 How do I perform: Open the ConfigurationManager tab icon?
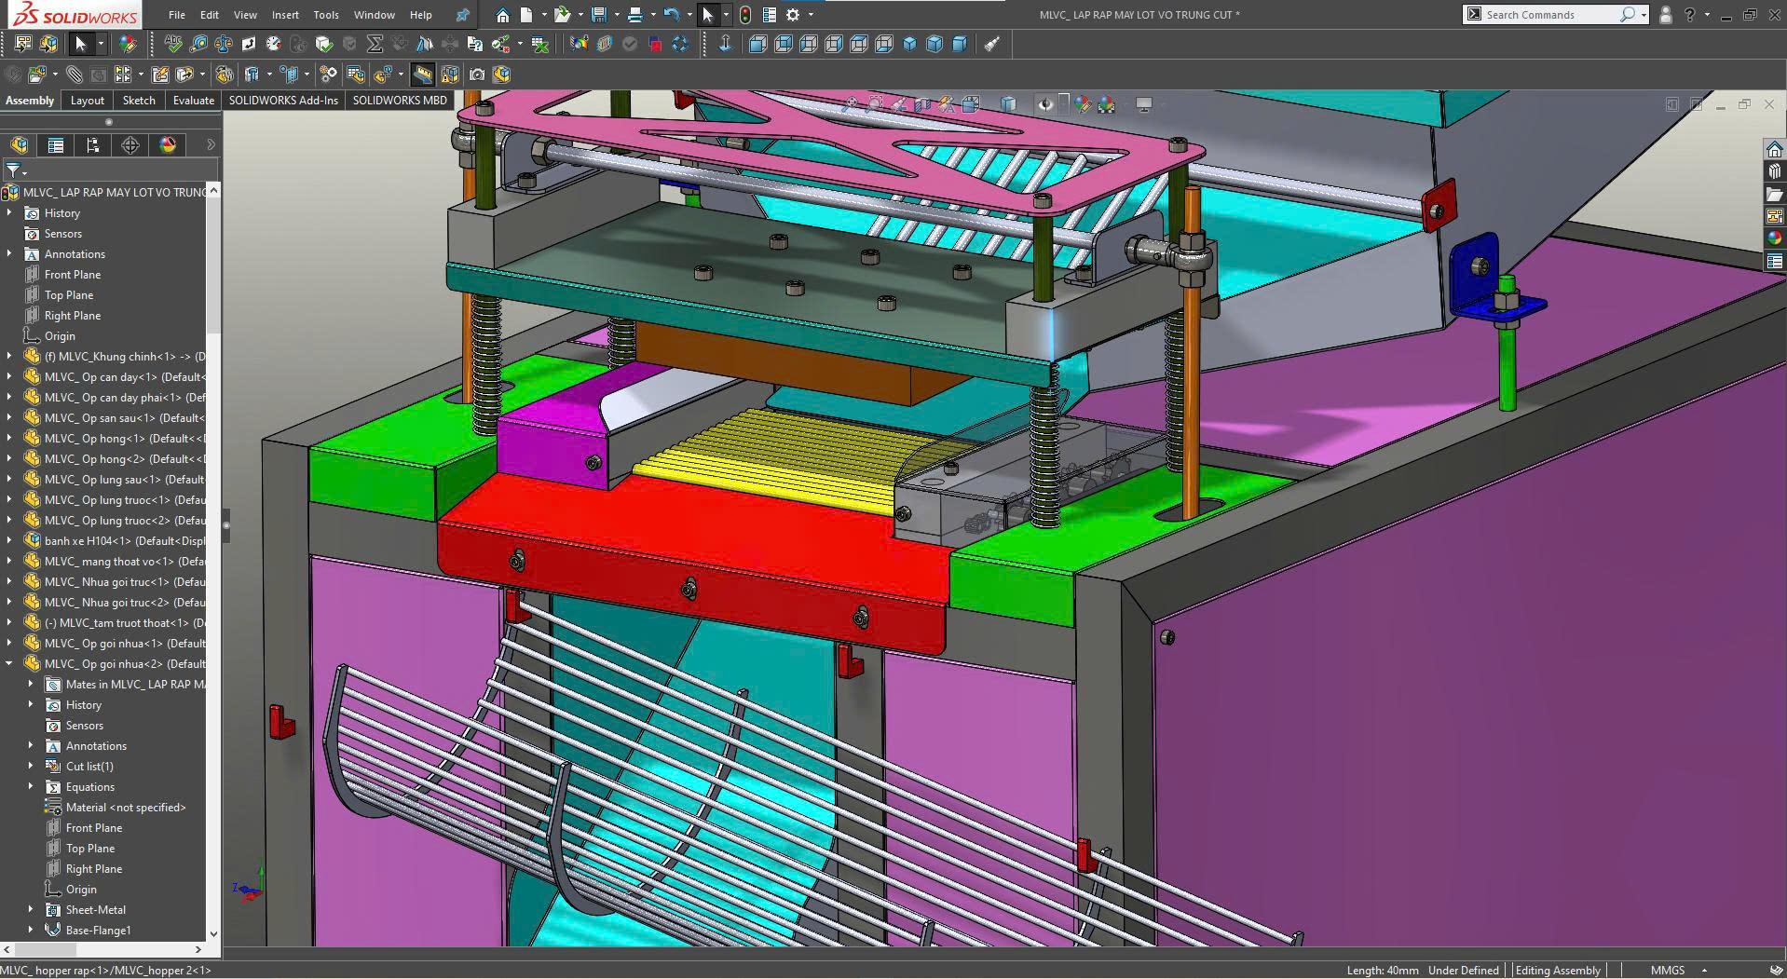[92, 145]
